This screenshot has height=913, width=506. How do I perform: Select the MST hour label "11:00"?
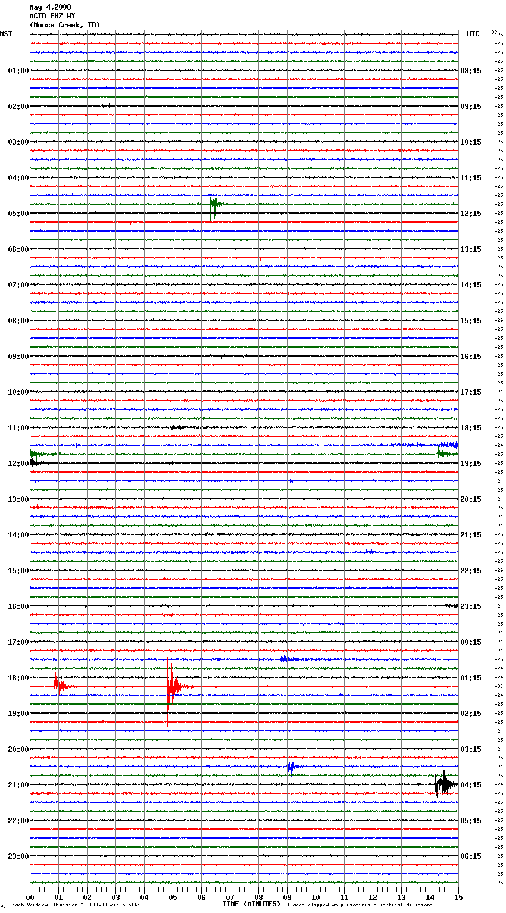tap(18, 428)
